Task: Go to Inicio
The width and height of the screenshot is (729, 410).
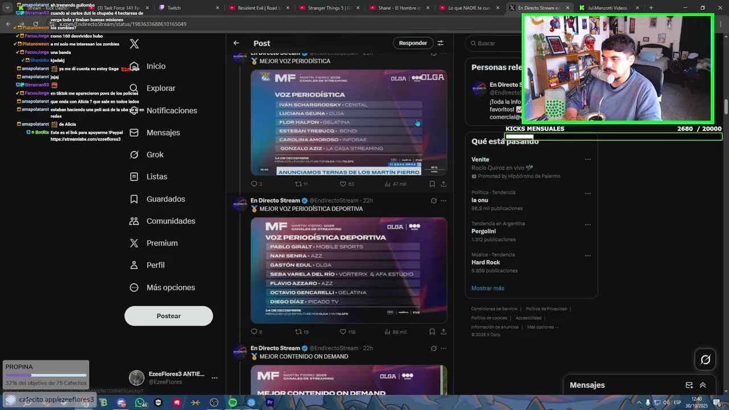Action: [x=148, y=66]
